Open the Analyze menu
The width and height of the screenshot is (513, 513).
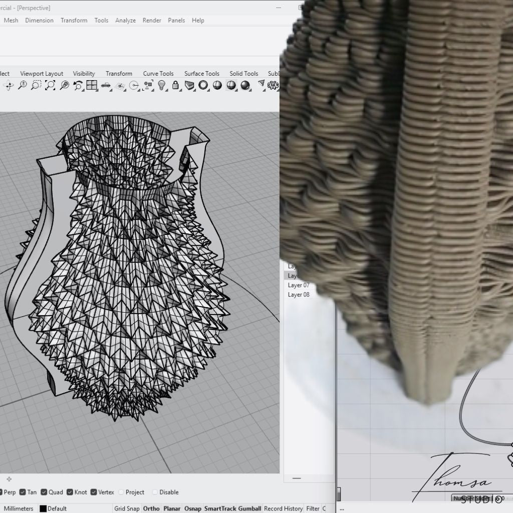point(125,21)
